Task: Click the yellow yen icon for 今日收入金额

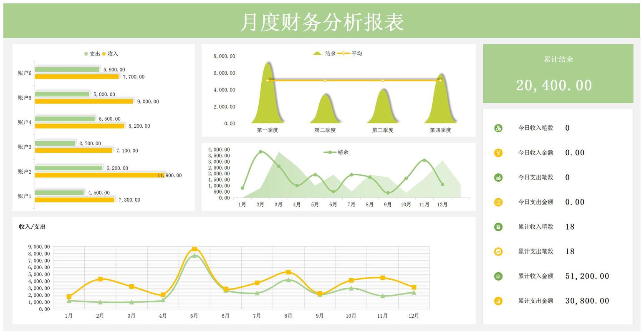Action: coord(498,153)
